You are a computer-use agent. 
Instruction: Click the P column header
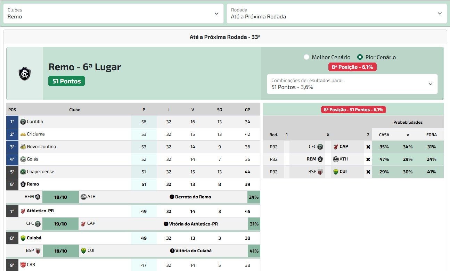[144, 110]
